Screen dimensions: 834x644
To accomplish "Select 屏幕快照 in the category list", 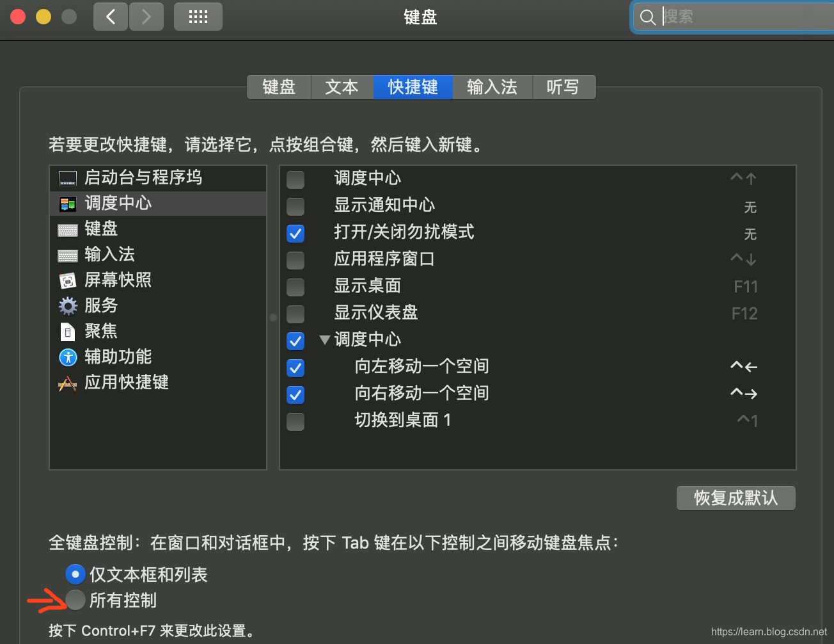I will pyautogui.click(x=158, y=280).
